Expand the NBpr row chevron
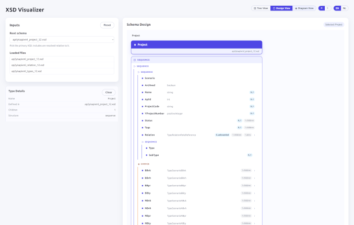The image size is (354, 225). (x=255, y=216)
